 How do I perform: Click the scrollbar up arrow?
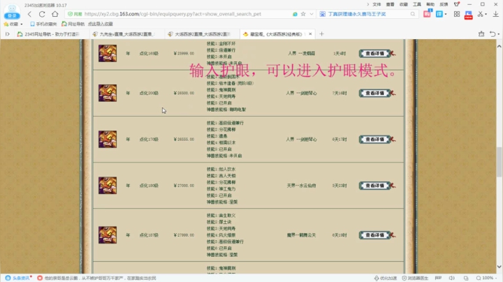[499, 47]
